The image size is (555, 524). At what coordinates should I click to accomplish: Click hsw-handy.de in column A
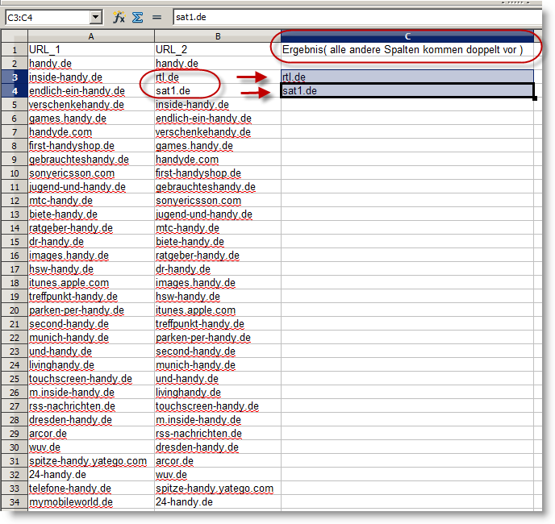pyautogui.click(x=91, y=269)
